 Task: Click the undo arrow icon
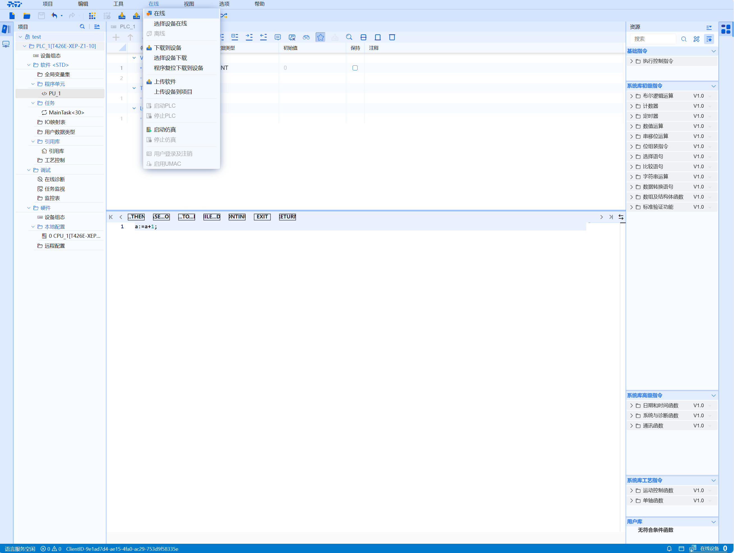click(x=54, y=16)
